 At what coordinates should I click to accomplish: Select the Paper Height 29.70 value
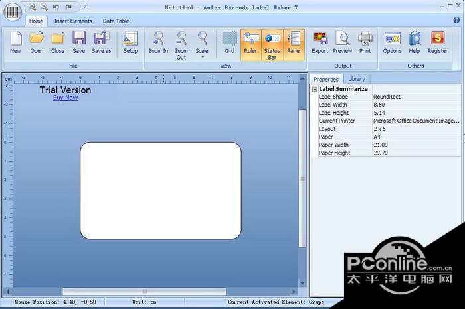pyautogui.click(x=417, y=153)
